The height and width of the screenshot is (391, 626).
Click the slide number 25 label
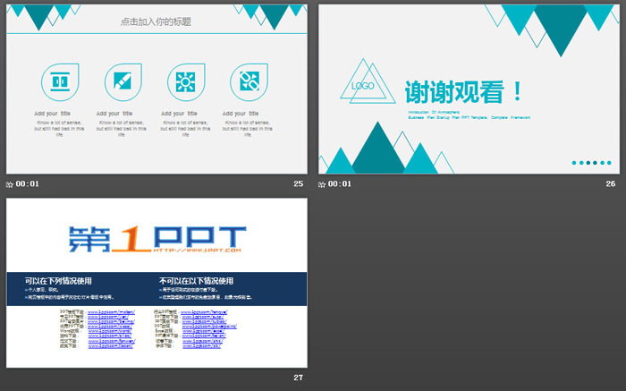298,183
